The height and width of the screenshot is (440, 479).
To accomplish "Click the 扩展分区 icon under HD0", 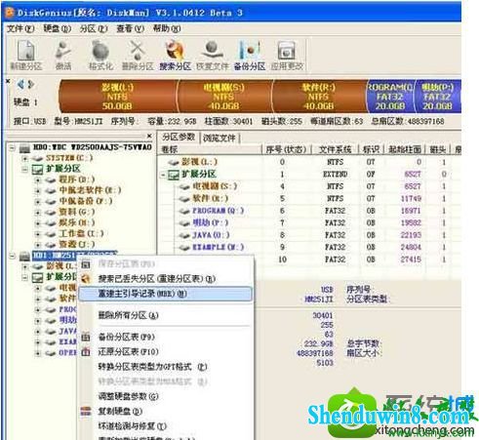I will [38, 169].
